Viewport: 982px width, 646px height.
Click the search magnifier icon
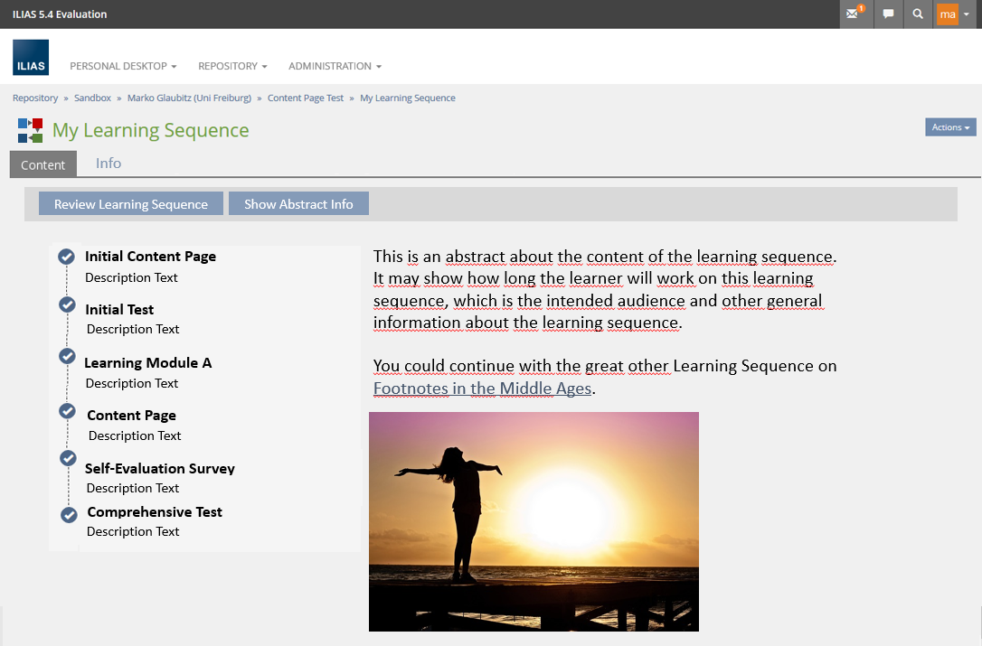tap(918, 14)
